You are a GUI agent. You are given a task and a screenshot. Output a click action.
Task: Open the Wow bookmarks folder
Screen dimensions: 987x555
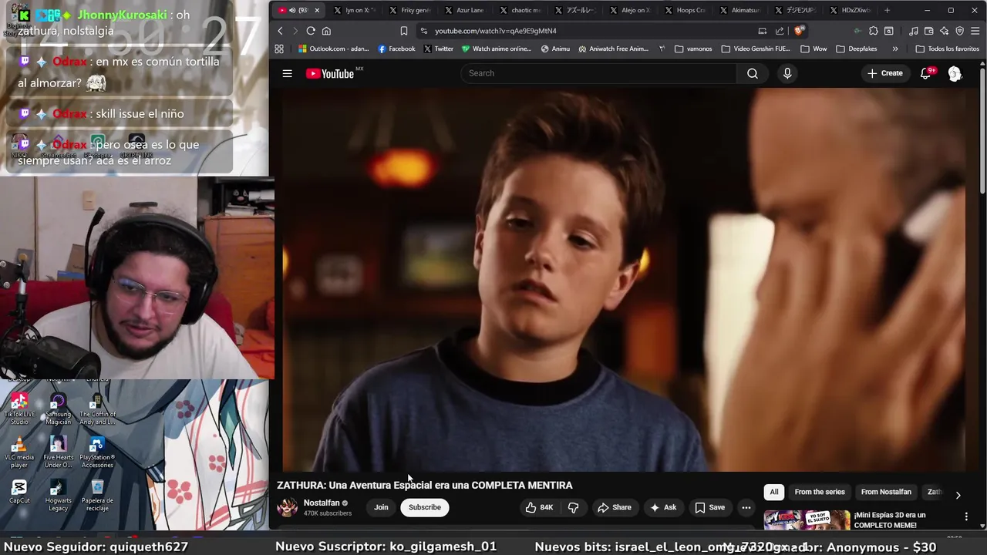pyautogui.click(x=814, y=49)
